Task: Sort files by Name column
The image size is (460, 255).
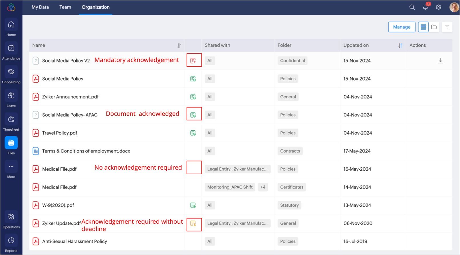Action: [179, 46]
